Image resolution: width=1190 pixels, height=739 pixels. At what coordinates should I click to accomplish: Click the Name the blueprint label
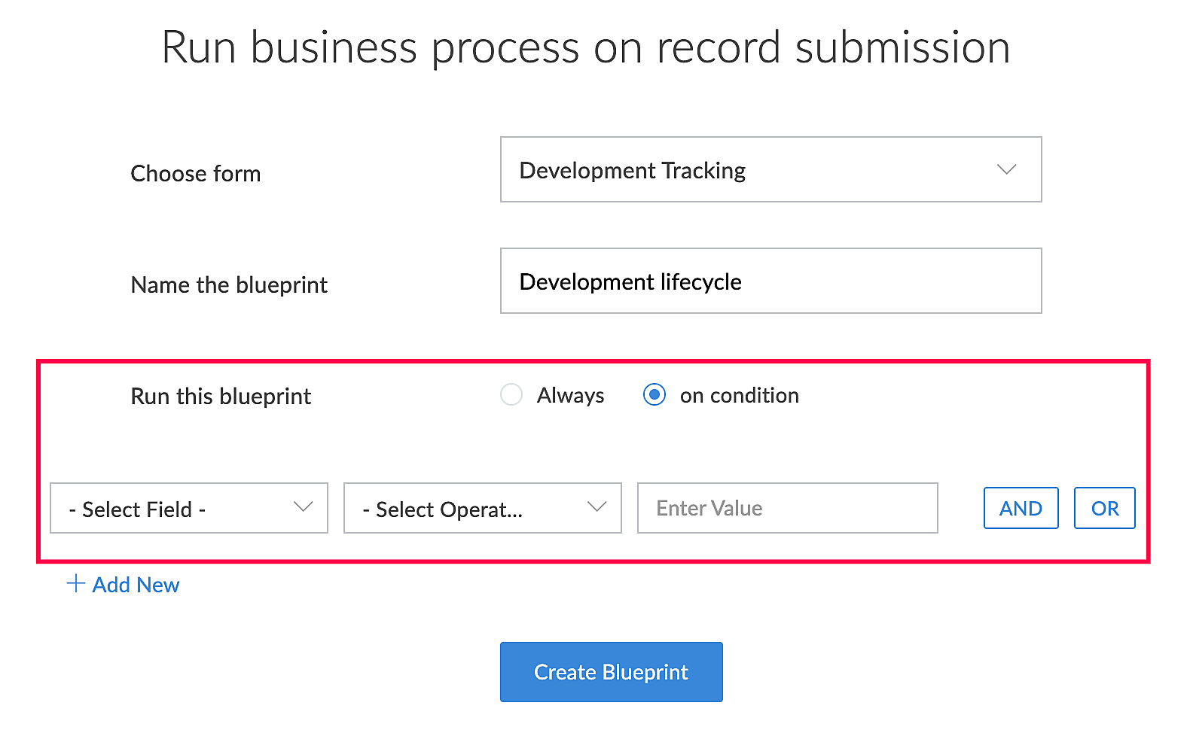click(229, 285)
